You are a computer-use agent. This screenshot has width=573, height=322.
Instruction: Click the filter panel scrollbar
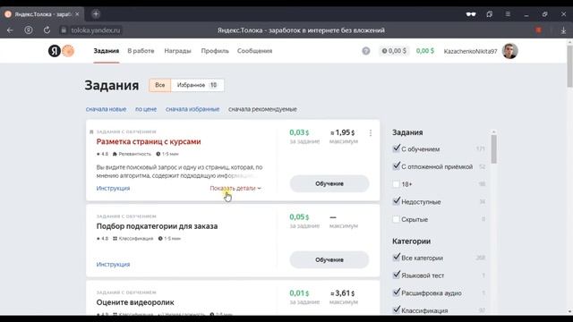[493, 149]
